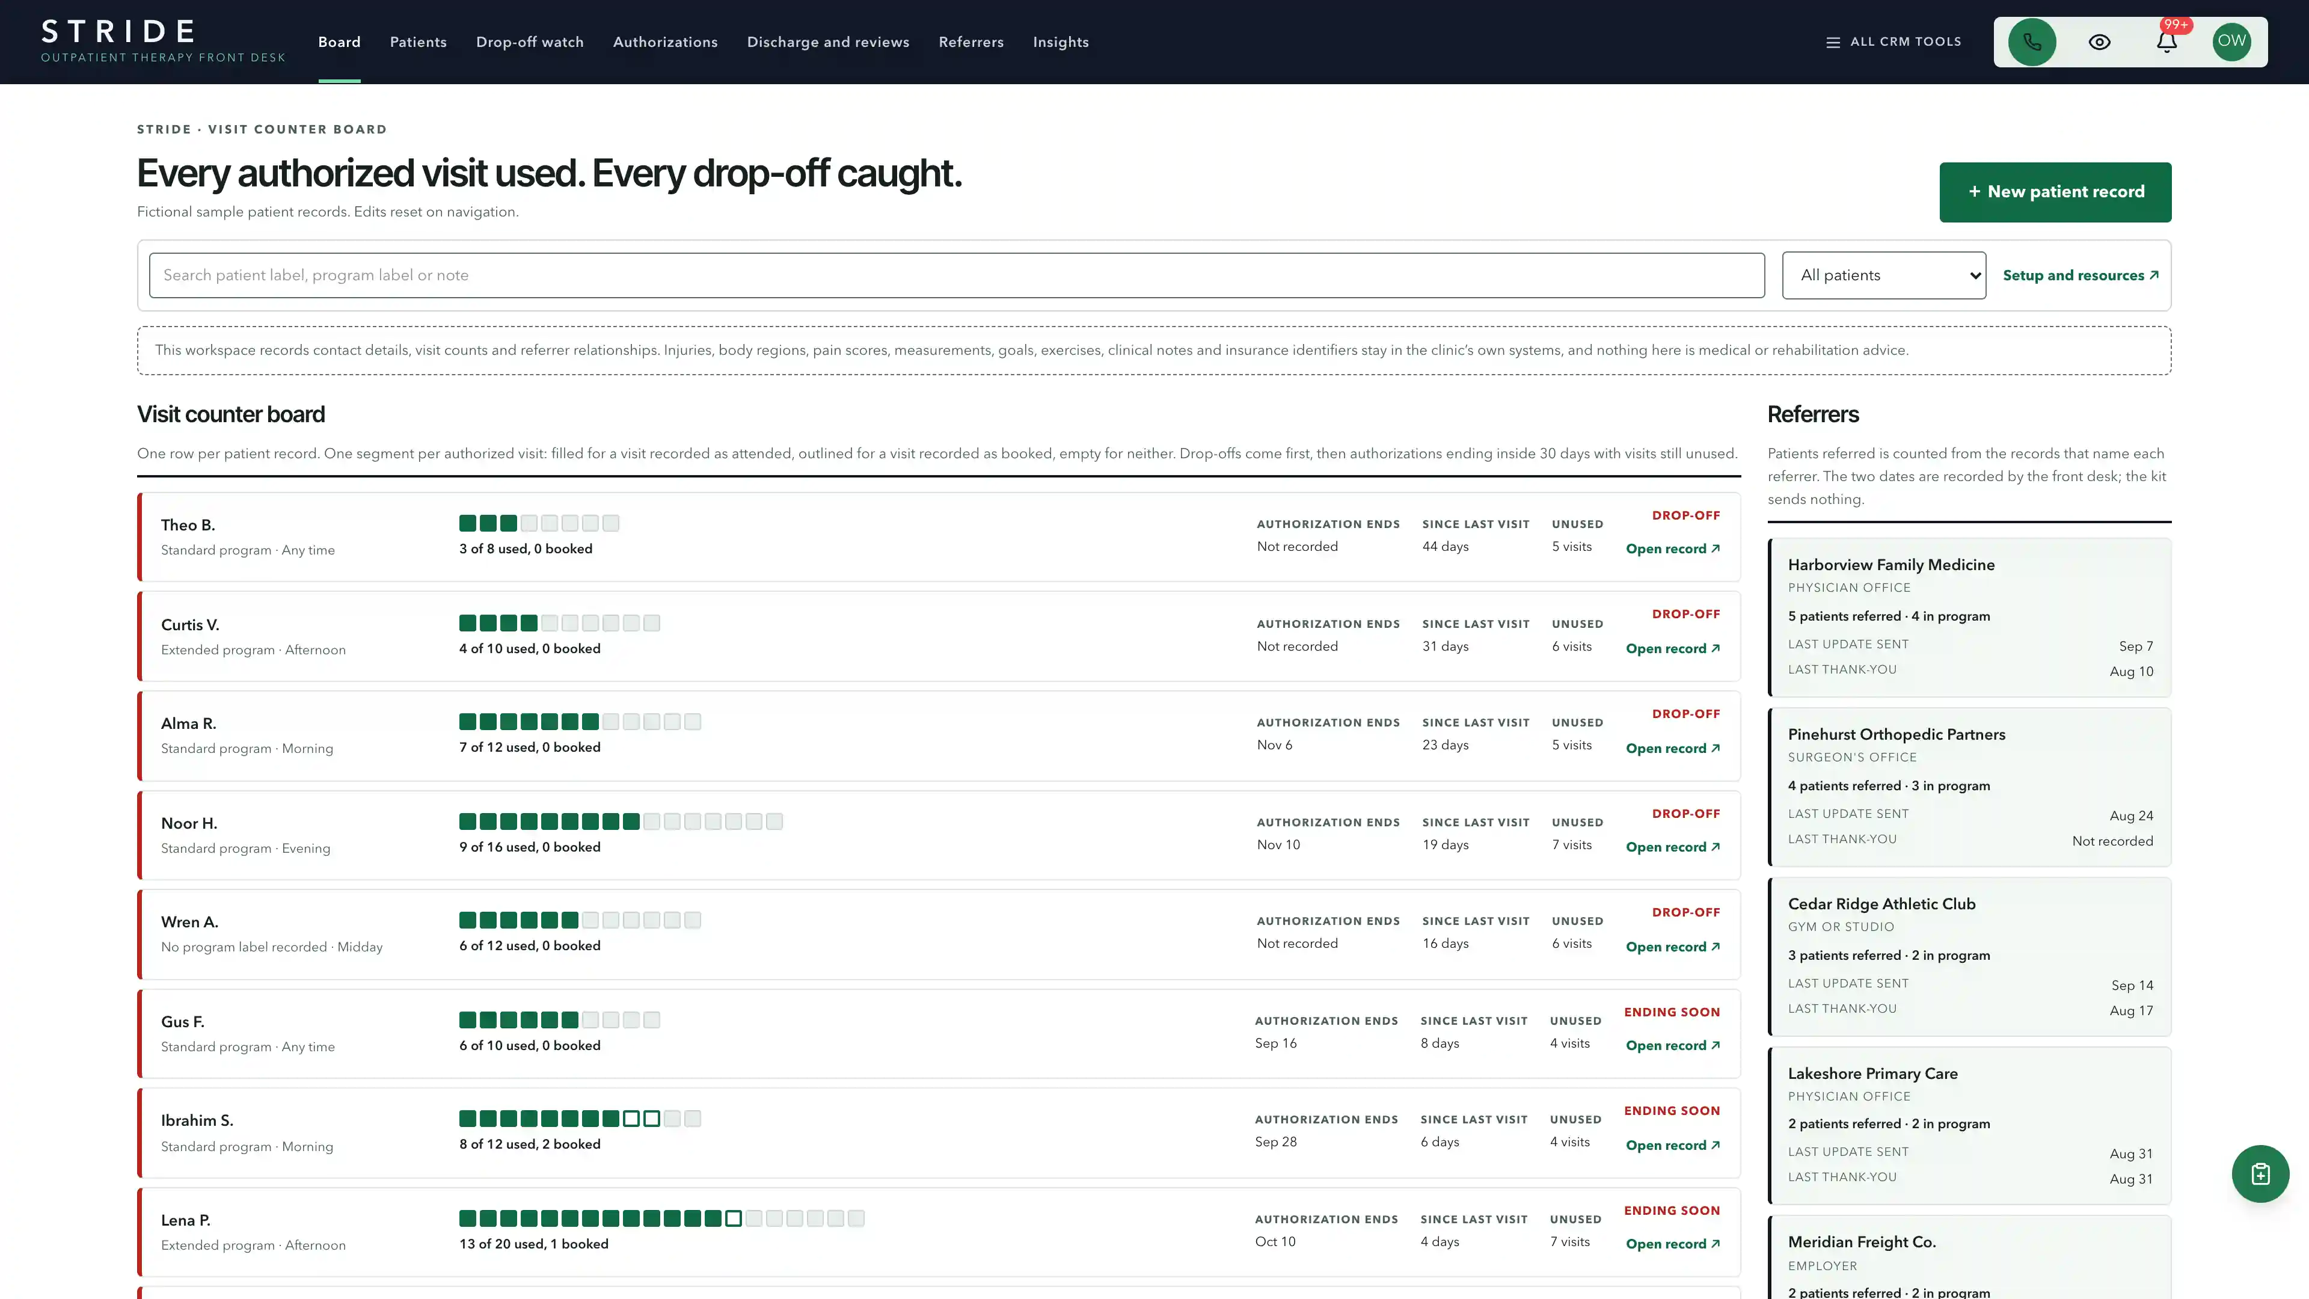
Task: Open record for Theo B.
Action: [1673, 548]
